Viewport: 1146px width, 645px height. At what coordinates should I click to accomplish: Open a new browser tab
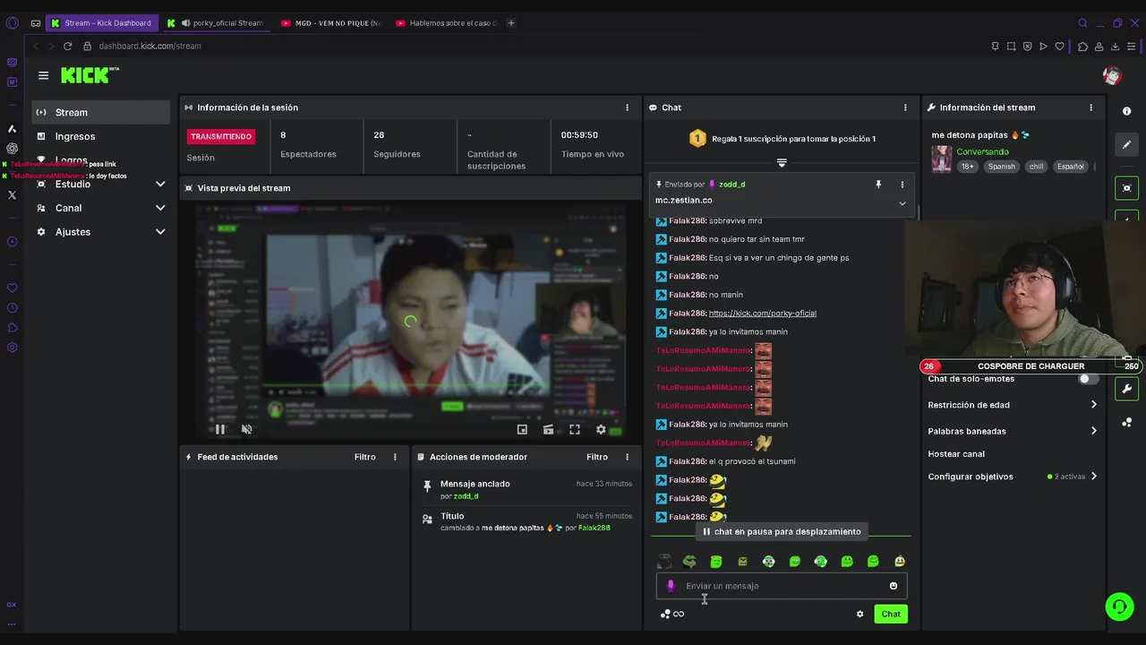click(511, 23)
